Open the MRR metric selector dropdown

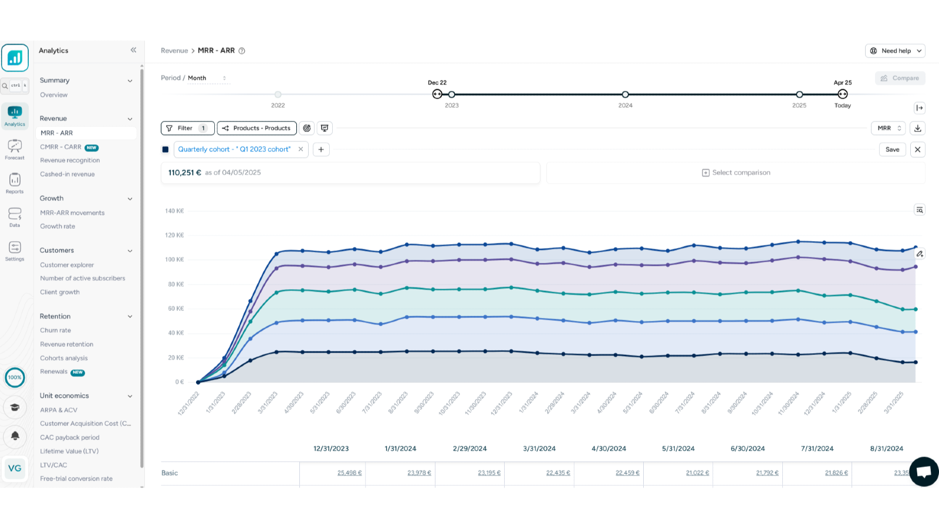pyautogui.click(x=888, y=128)
